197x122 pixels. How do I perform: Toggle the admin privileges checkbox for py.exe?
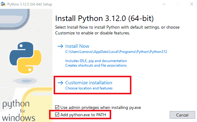tap(57, 107)
